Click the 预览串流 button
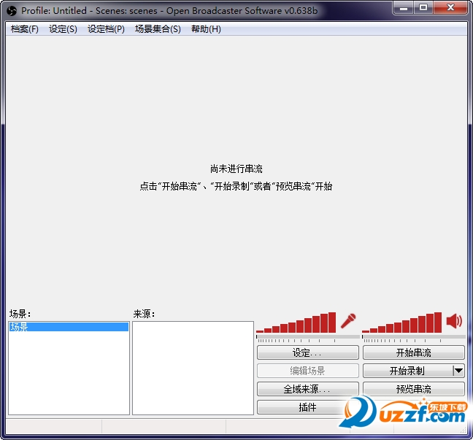Image resolution: width=473 pixels, height=440 pixels. click(414, 389)
